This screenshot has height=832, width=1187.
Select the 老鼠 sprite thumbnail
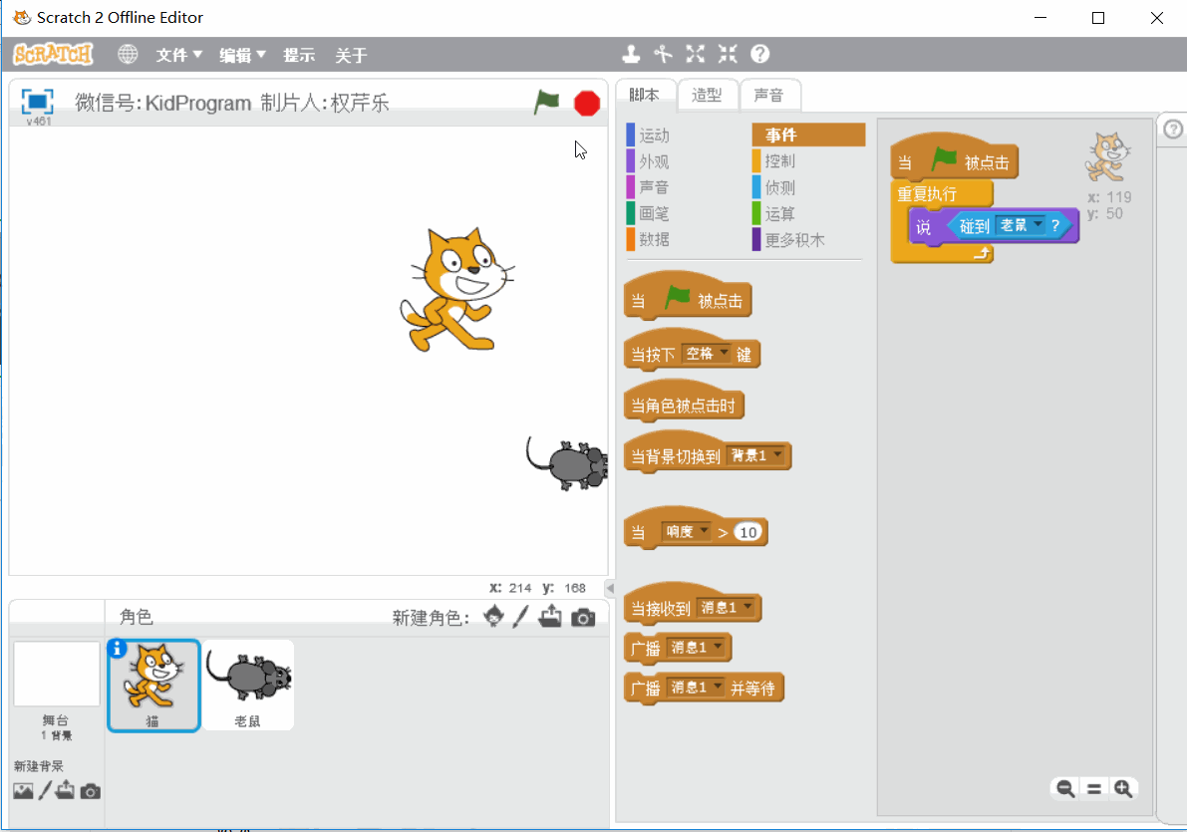248,685
